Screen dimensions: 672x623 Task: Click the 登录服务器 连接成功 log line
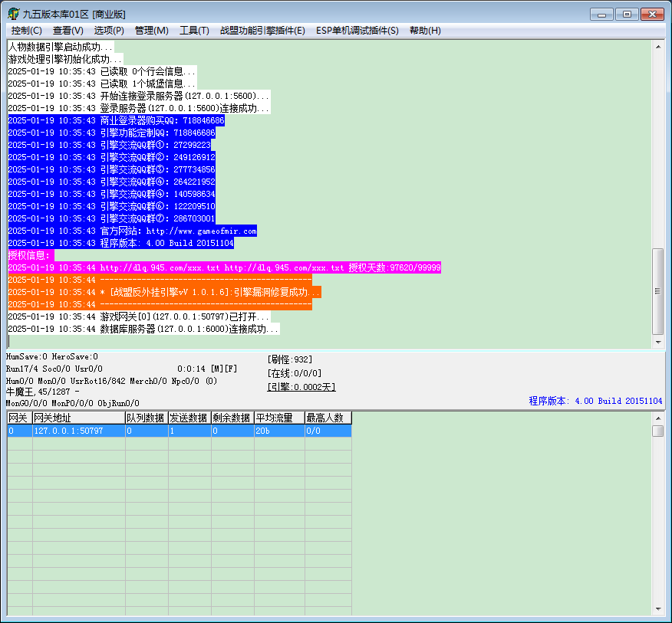(x=140, y=108)
